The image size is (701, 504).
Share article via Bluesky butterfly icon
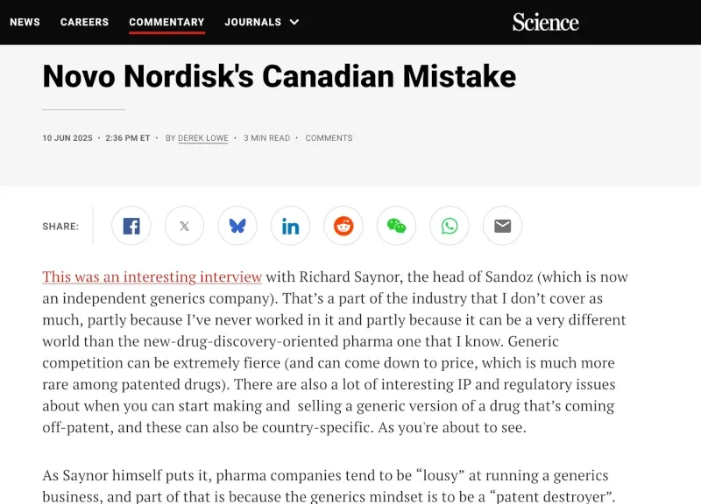tap(237, 226)
